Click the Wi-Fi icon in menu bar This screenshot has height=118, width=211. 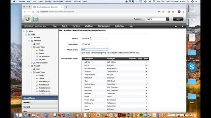pyautogui.click(x=154, y=1)
